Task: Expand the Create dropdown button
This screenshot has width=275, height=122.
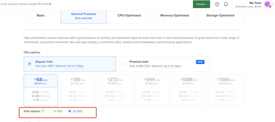Action: tap(201, 4)
